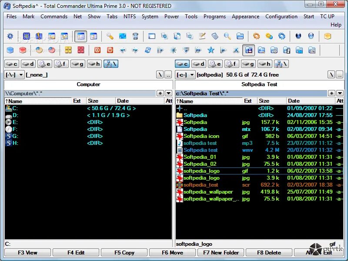Viewport: 348px width, 261px height.
Task: Open the right panel [-c-] drive dropdown
Action: point(185,75)
